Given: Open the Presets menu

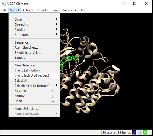Looking at the screenshot, I should pyautogui.click(x=42, y=10).
